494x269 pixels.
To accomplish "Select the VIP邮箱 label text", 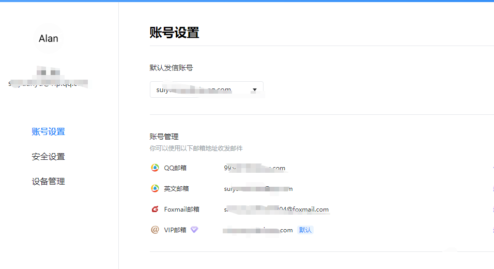I will point(175,230).
